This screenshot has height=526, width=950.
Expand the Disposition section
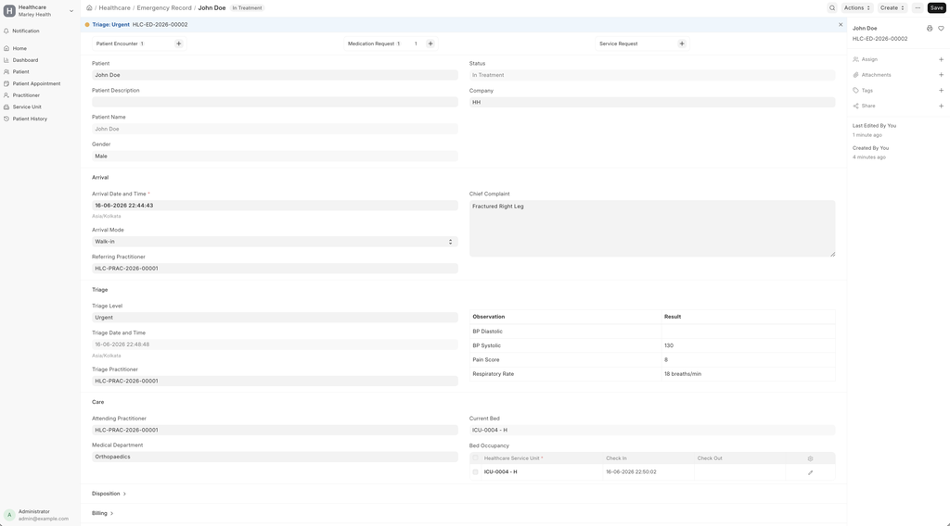[x=109, y=494]
